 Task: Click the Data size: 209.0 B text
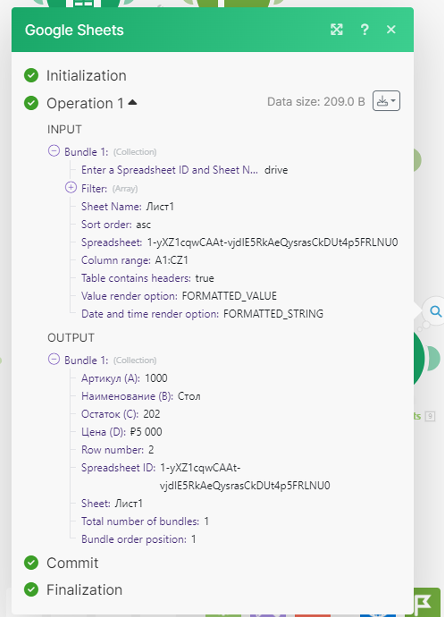316,102
